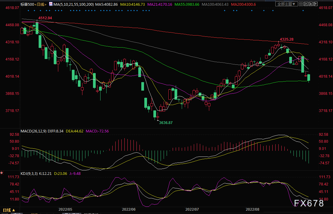The image size is (333, 214).
Task: Click the D:23.06 reading
Action: [60, 174]
